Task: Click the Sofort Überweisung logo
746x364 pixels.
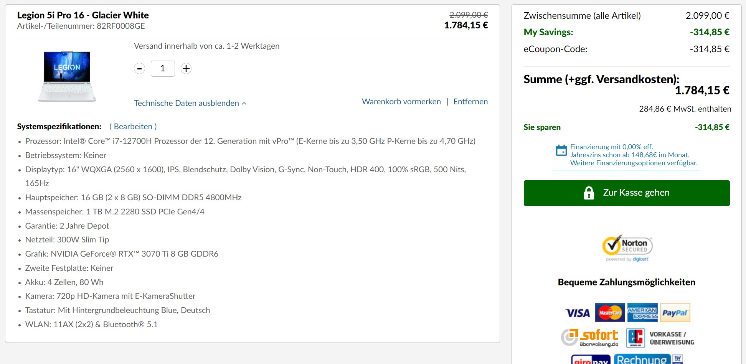Action: [589, 338]
